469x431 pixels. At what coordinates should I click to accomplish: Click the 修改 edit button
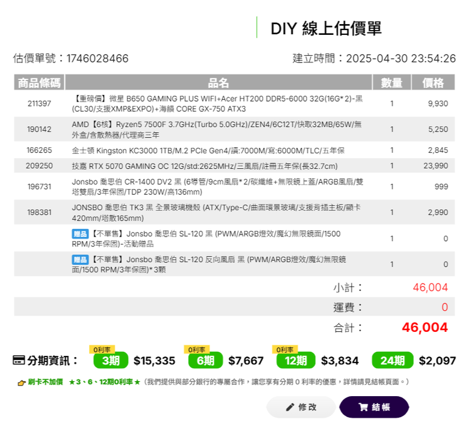301,407
